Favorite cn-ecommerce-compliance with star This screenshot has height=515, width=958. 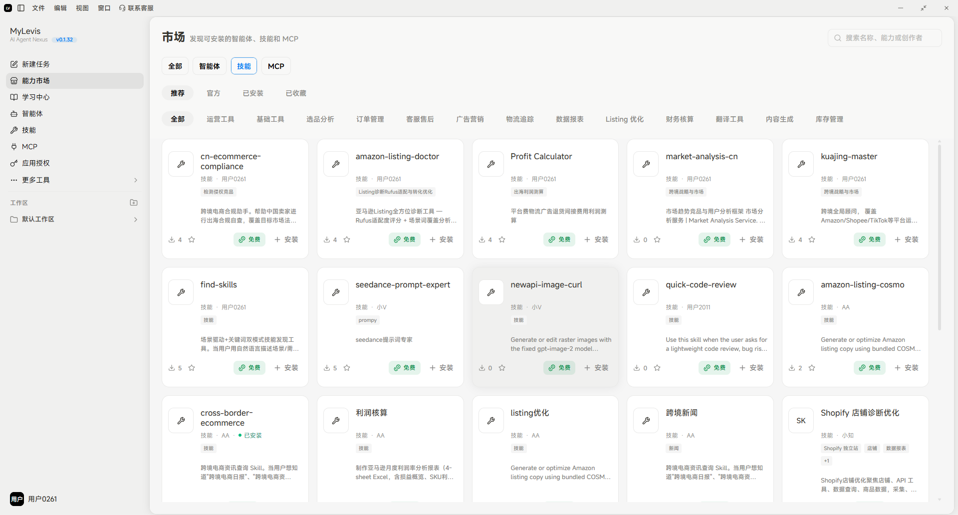click(x=192, y=240)
